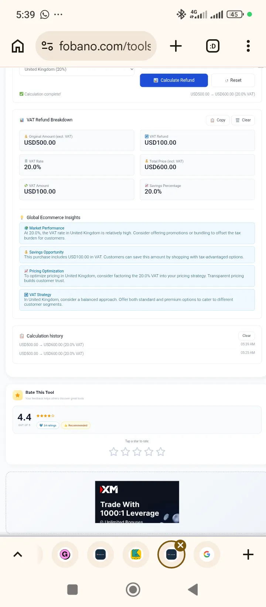Select the 4.4 rating score

24,417
